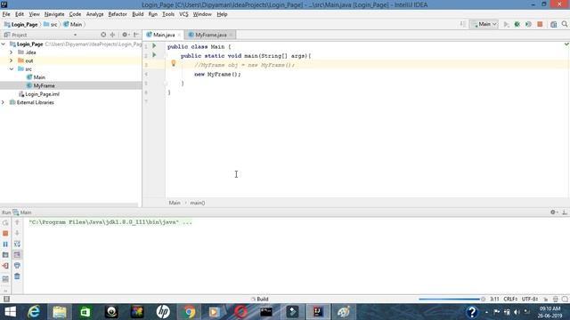Click the Build progress bar in status bar
Screen dimensions: 570x320
pyautogui.click(x=449, y=299)
